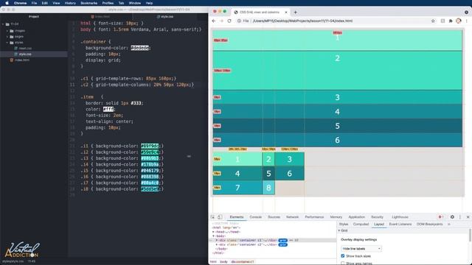Open the DOM Breakpoints sidebar tab
Image resolution: width=472 pixels, height=265 pixels.
(429, 225)
